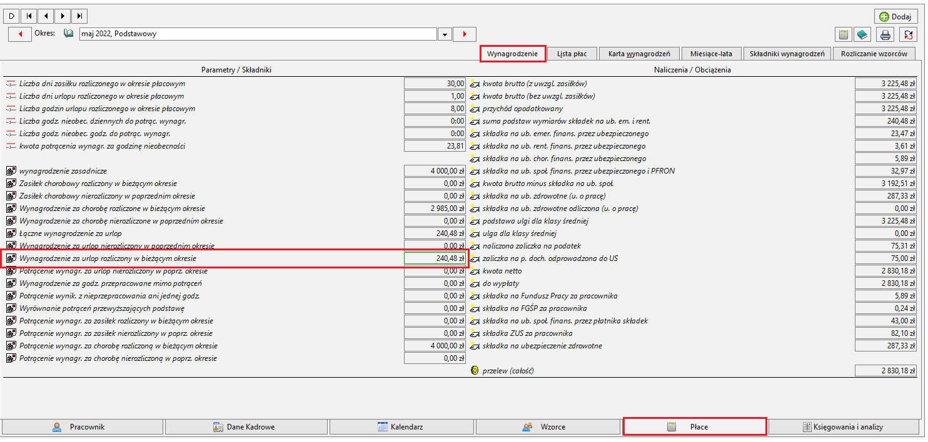Viewport: 928px width, 442px height.
Task: Click icon of Wynagrodzenie za urlop rozliczony w bieżącym okresie
Action: point(11,258)
